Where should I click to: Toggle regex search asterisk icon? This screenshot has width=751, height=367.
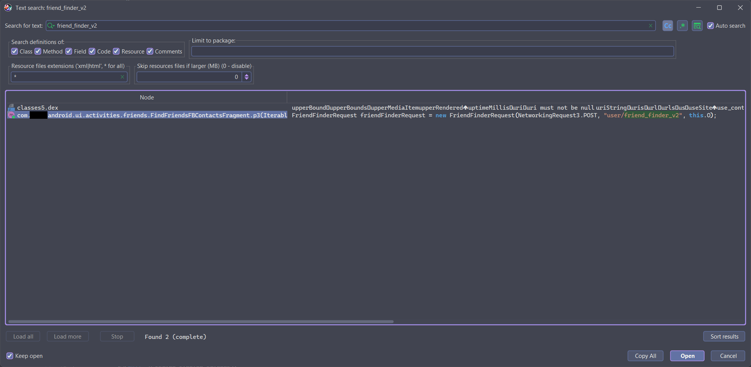682,26
